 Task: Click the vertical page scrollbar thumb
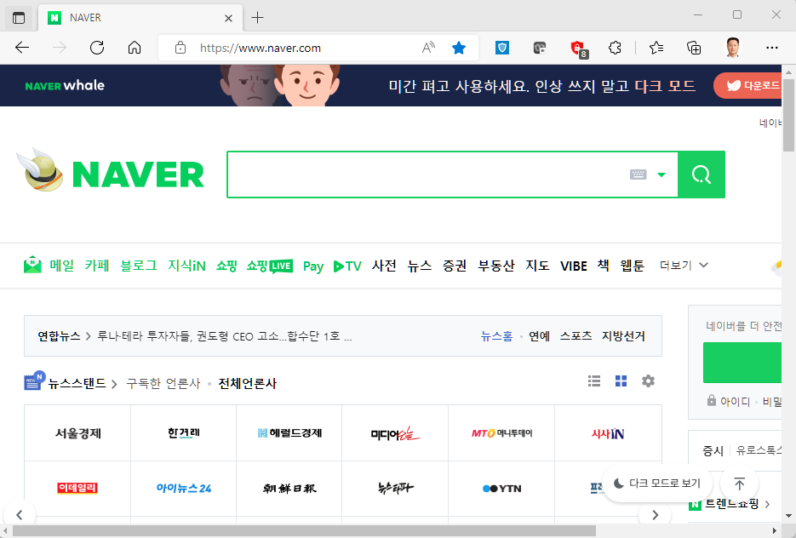click(x=788, y=115)
